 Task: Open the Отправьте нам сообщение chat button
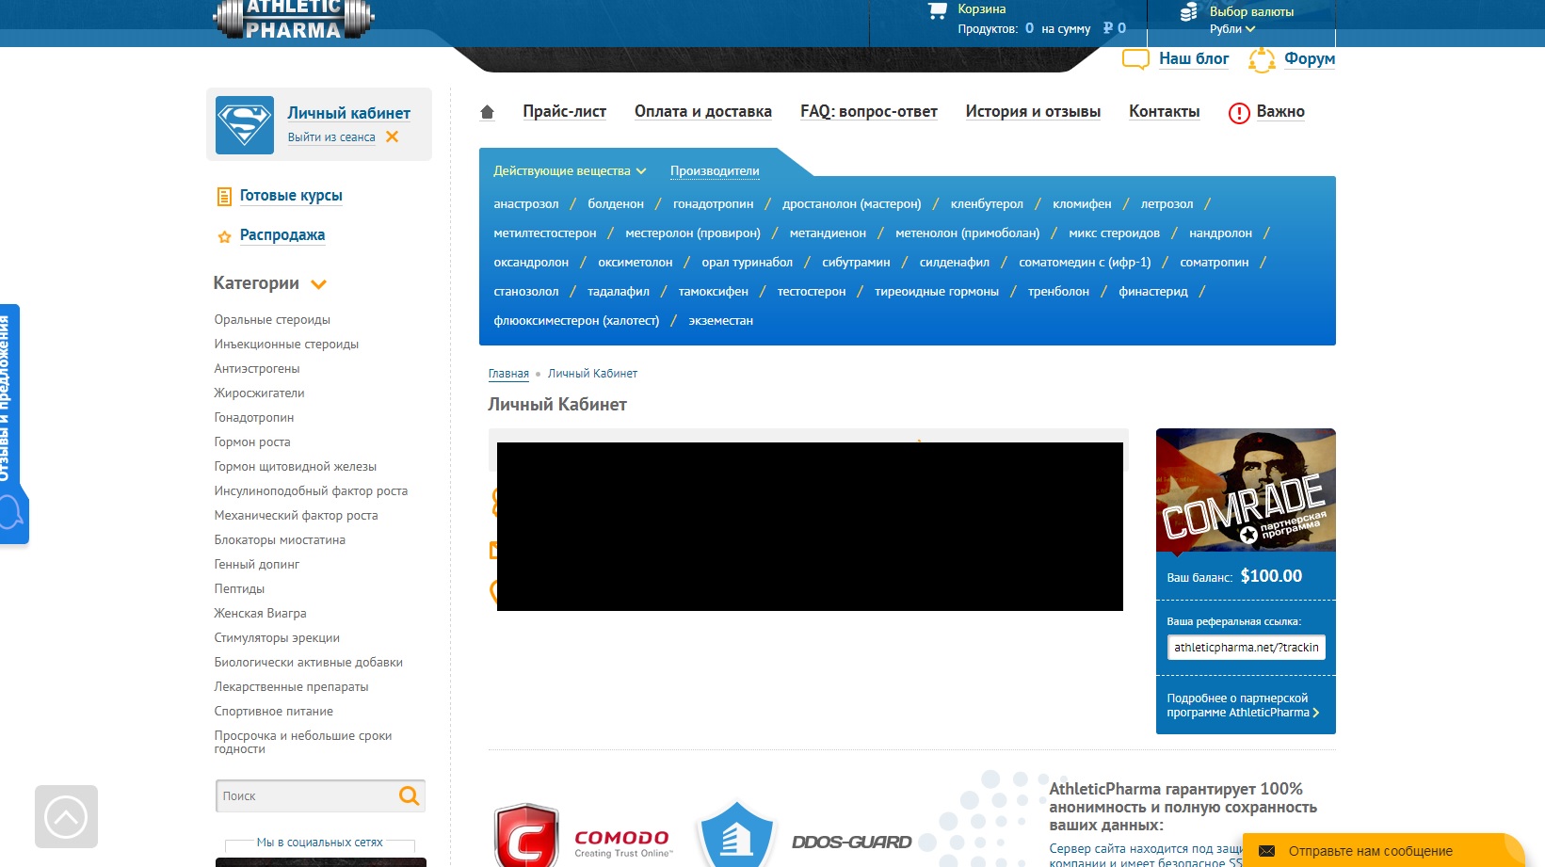tap(1370, 851)
